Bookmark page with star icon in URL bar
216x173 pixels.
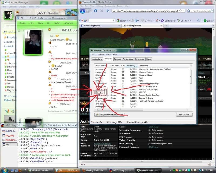click(x=180, y=11)
